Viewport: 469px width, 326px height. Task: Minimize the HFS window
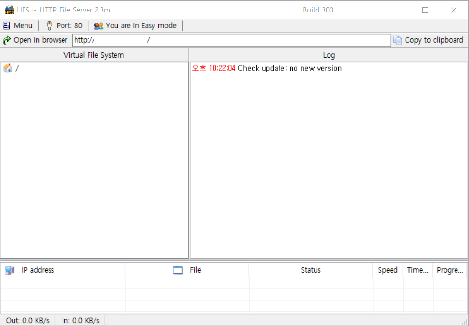click(397, 10)
